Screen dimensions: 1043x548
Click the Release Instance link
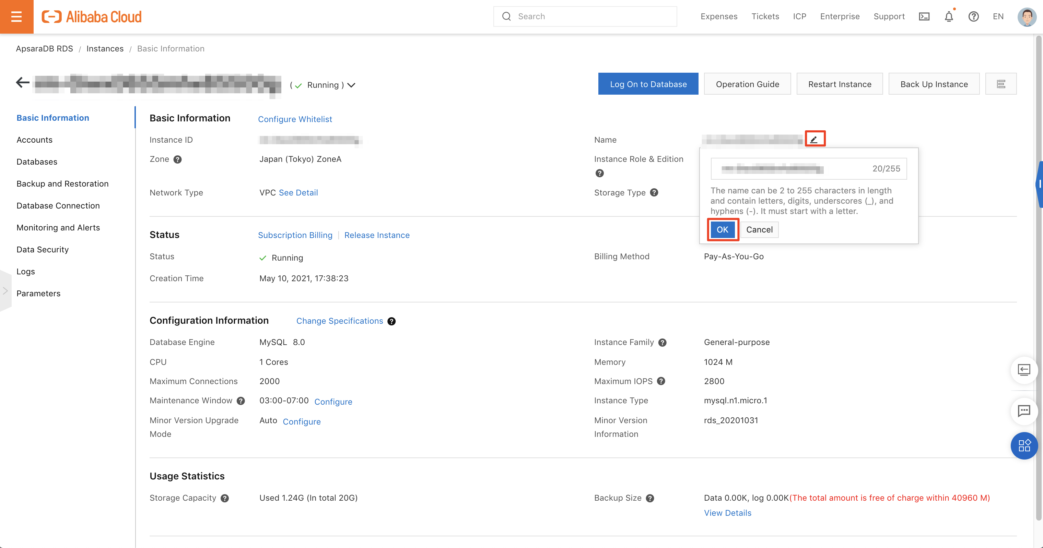pos(377,235)
